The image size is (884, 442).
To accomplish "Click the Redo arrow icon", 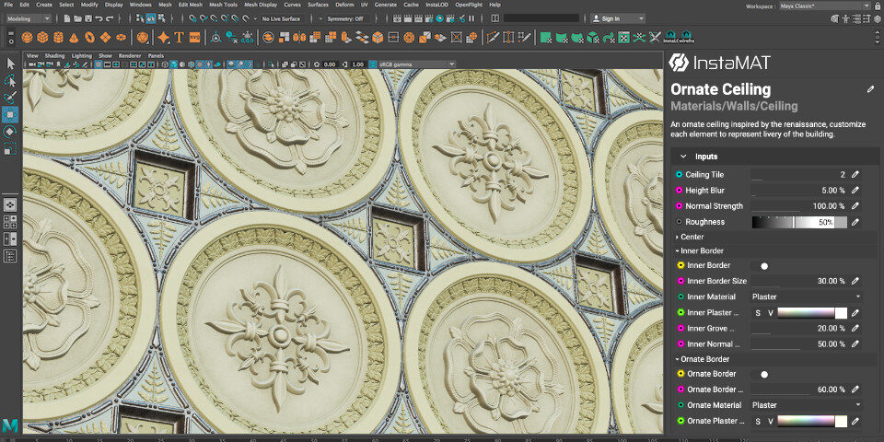I will click(110, 18).
